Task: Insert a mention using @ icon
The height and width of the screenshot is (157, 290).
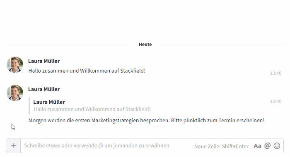Action: click(268, 146)
